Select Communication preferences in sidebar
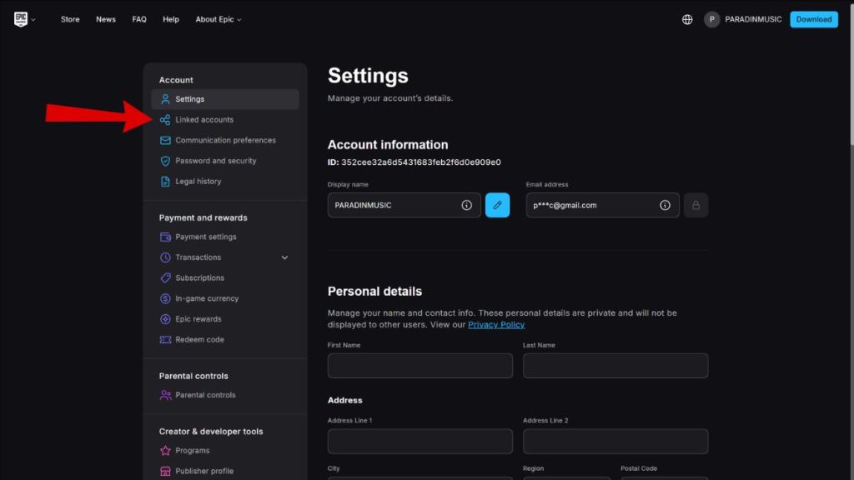 click(225, 140)
